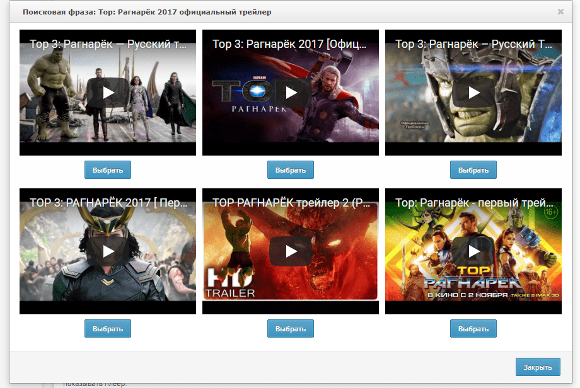Image resolution: width=580 pixels, height=388 pixels.
Task: Click the Закрыть button
Action: pyautogui.click(x=538, y=367)
